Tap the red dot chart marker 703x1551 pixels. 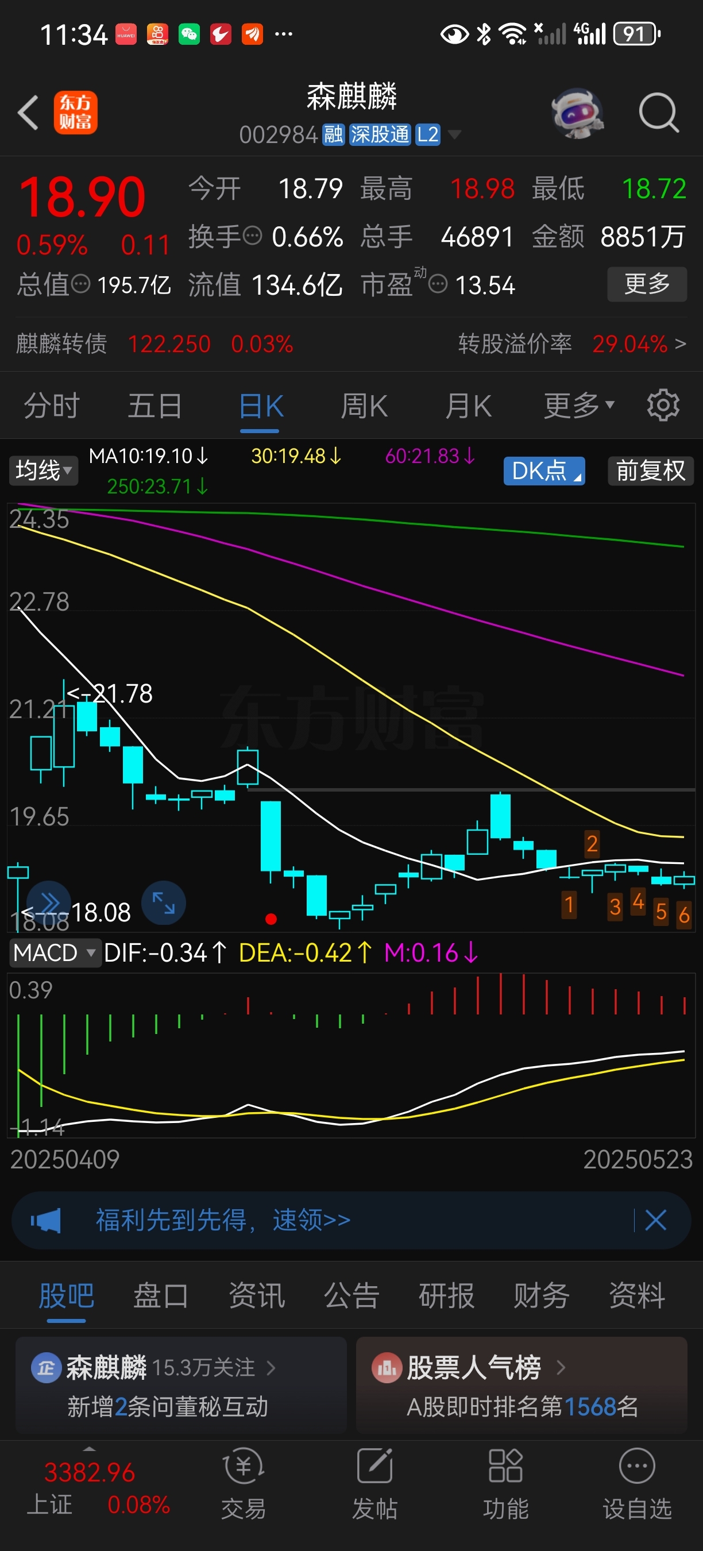[271, 919]
